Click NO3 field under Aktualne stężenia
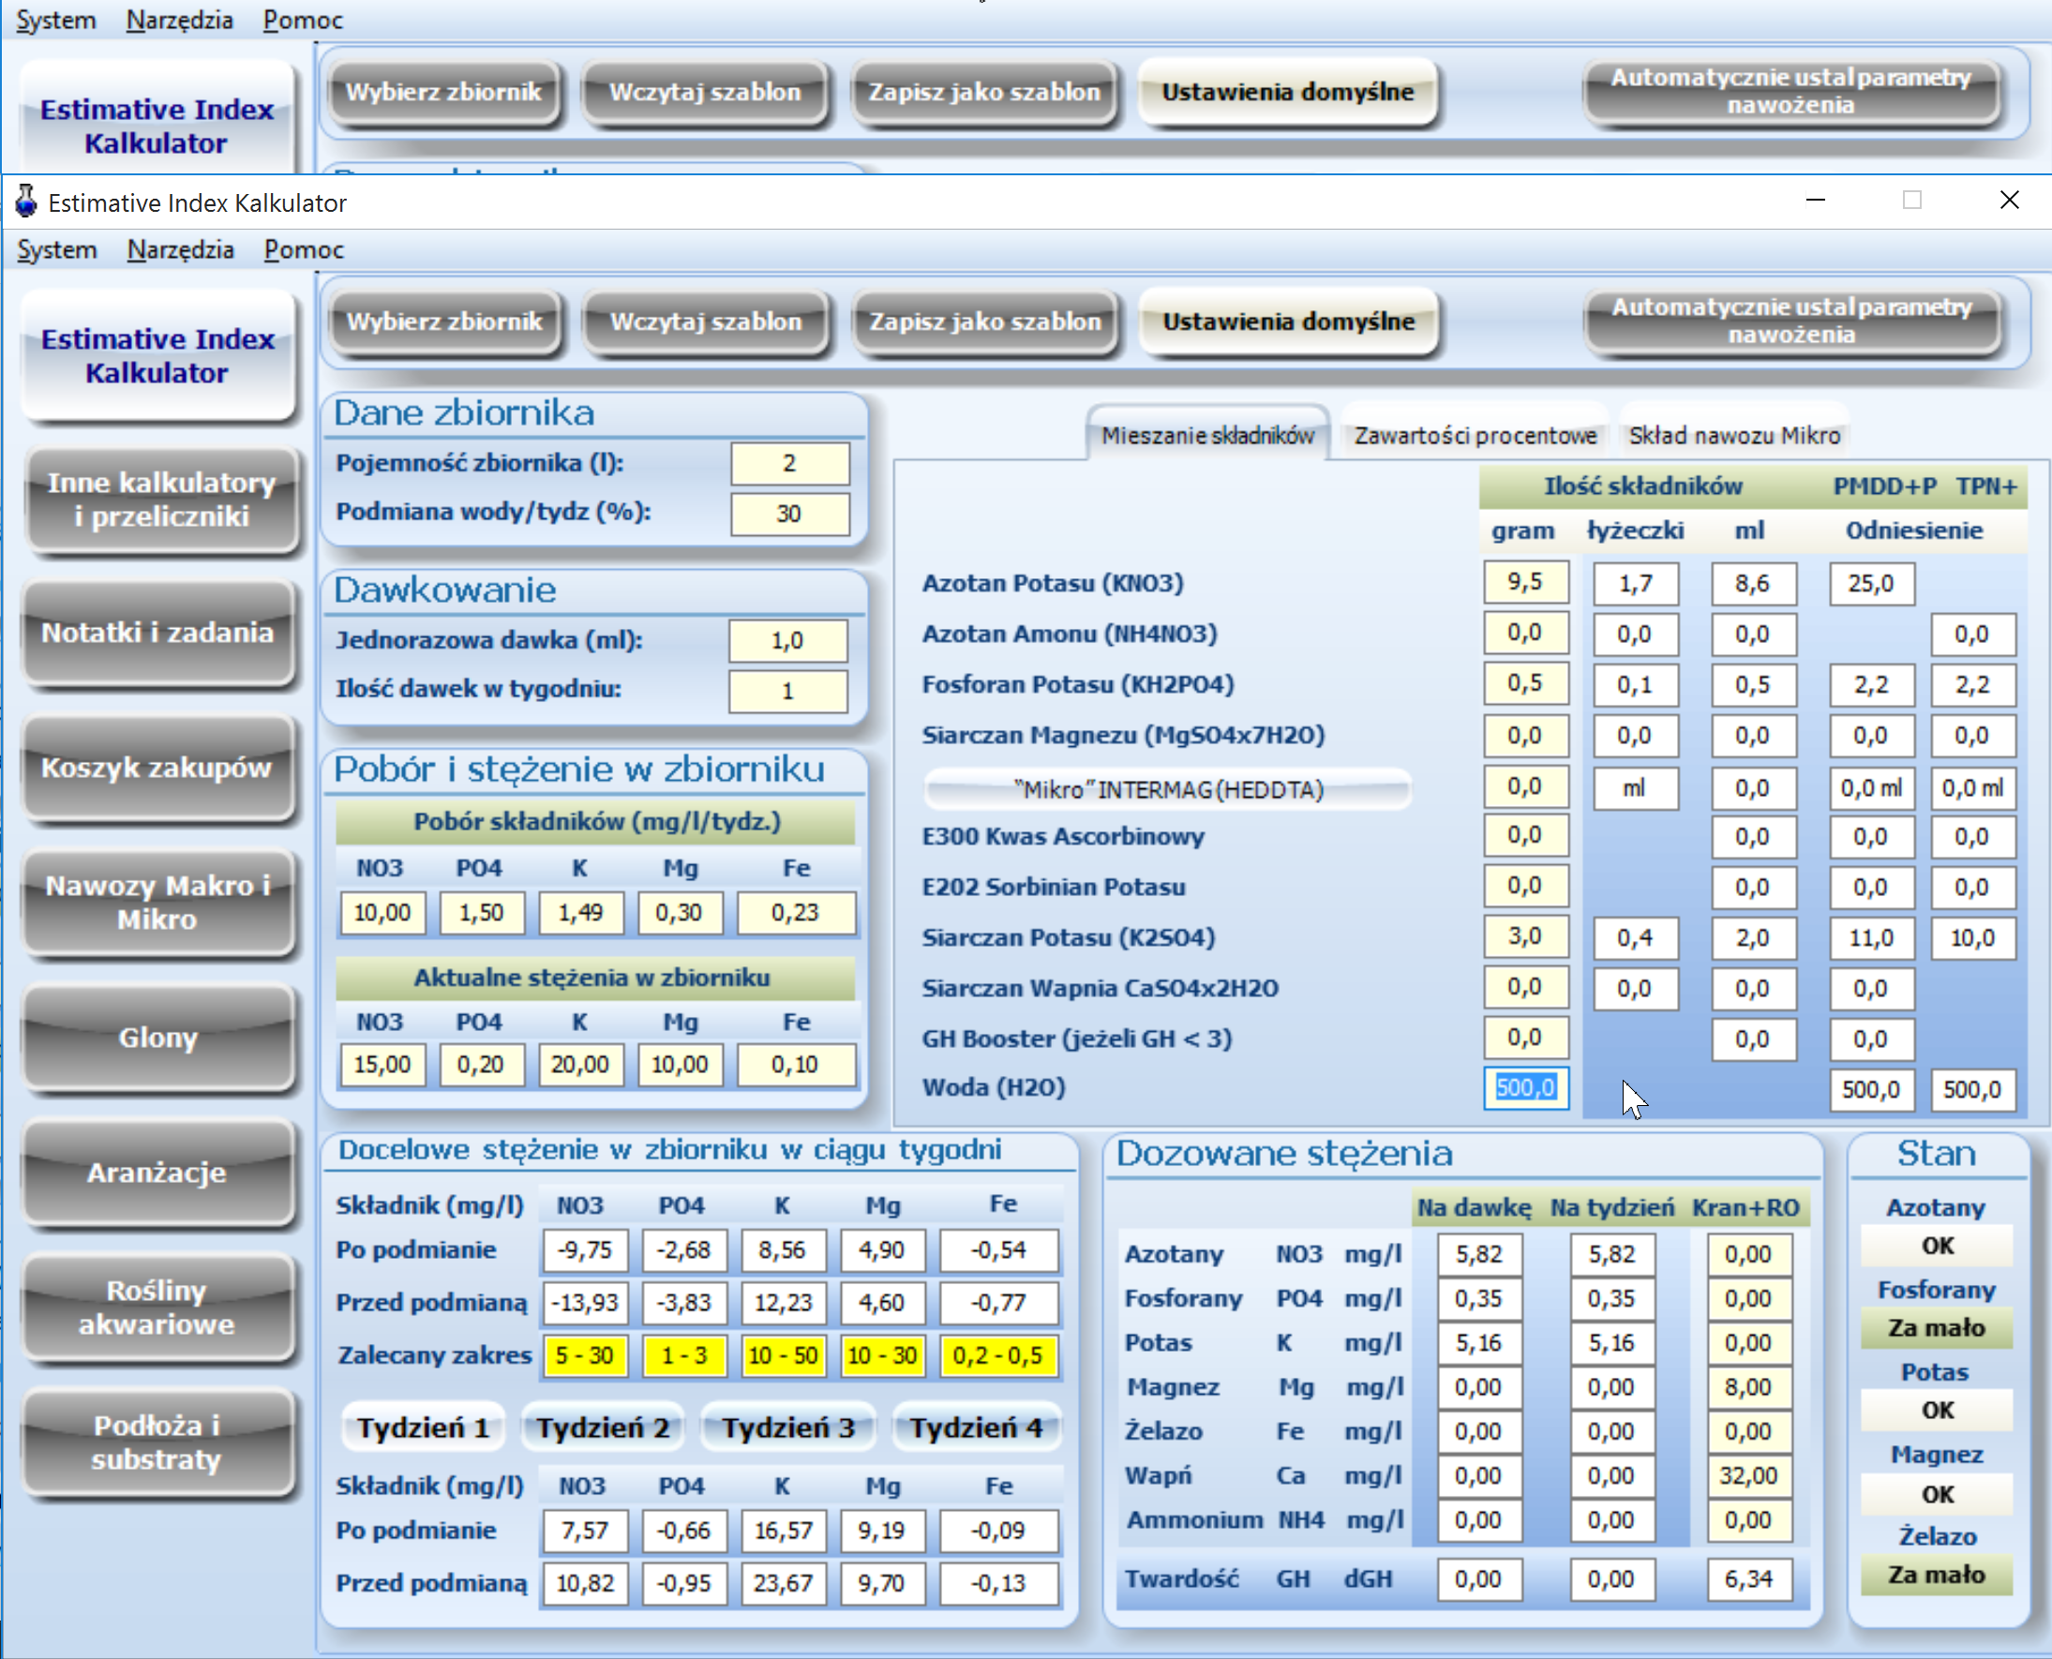The height and width of the screenshot is (1659, 2052). point(382,1065)
